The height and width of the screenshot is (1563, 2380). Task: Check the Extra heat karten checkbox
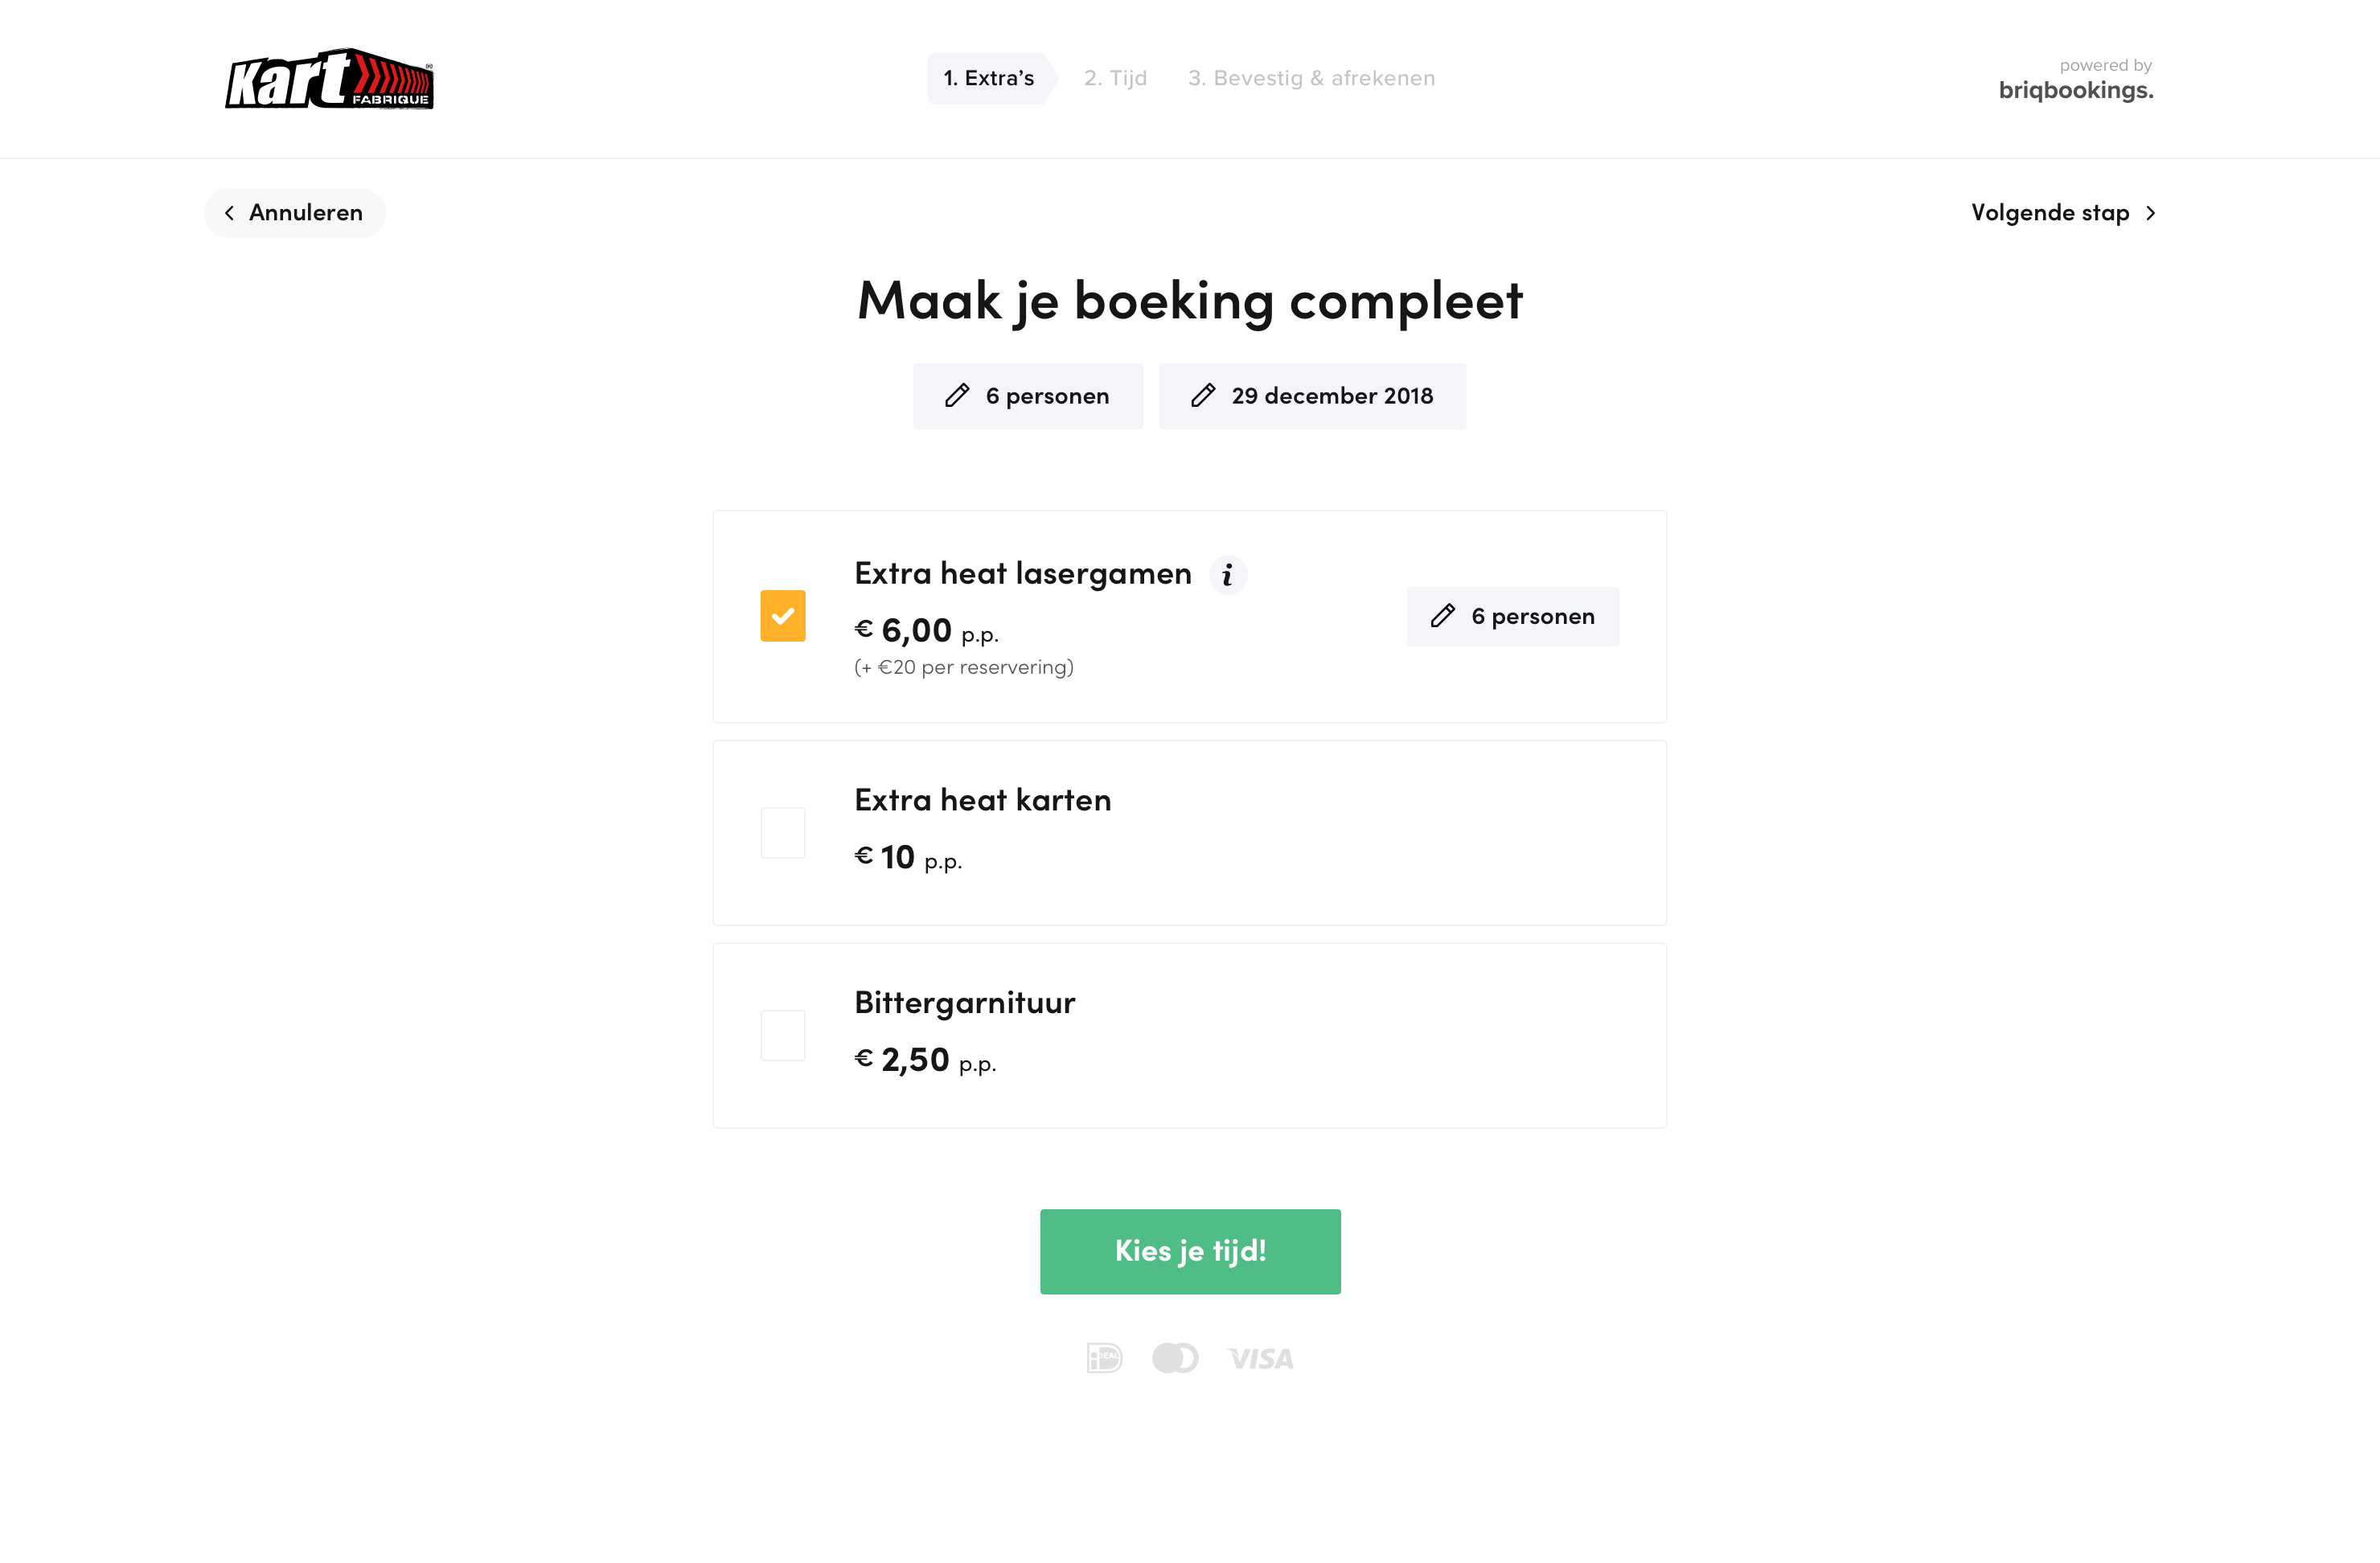(x=783, y=833)
